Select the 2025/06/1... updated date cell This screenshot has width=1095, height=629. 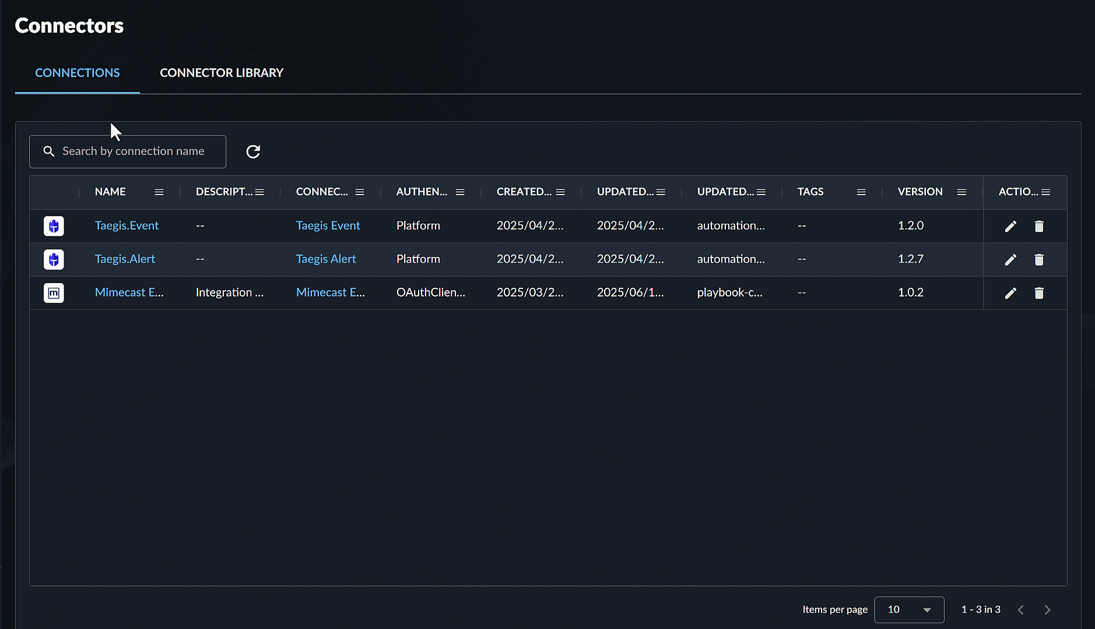(x=630, y=293)
